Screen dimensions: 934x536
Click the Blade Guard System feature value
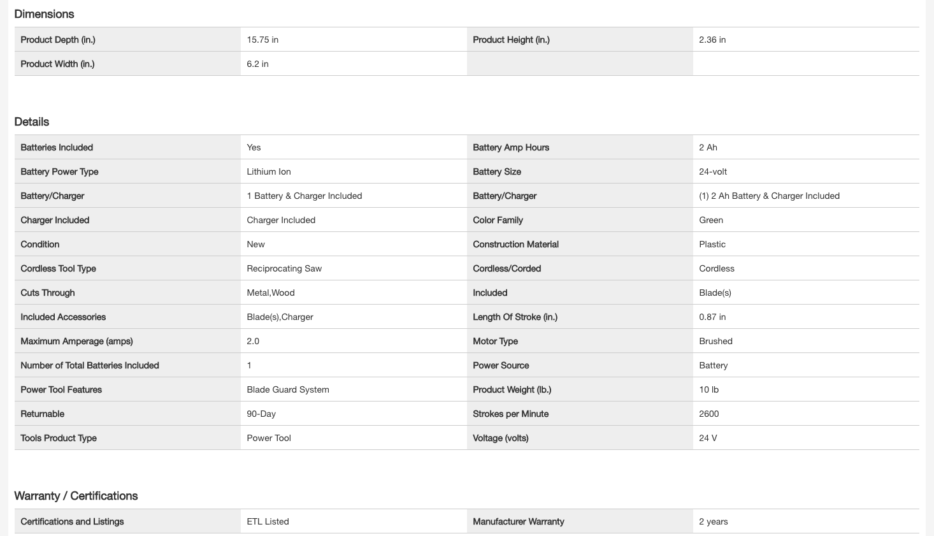coord(288,389)
